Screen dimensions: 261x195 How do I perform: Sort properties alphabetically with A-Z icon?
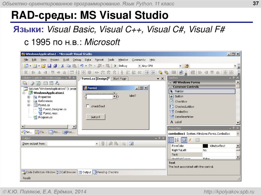coord(176,140)
